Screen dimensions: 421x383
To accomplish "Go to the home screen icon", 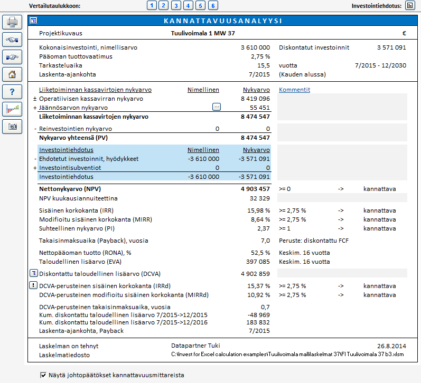I will [x=12, y=74].
